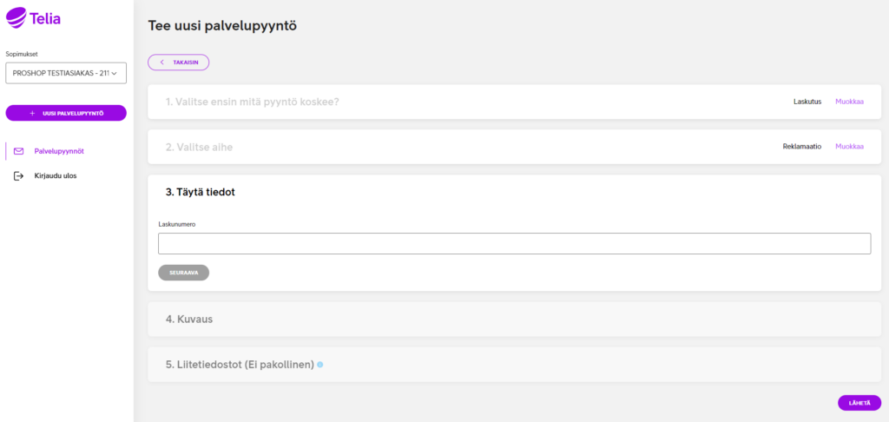This screenshot has height=422, width=889.
Task: Click Muokkaa link next to Laskutus
Action: click(x=849, y=102)
